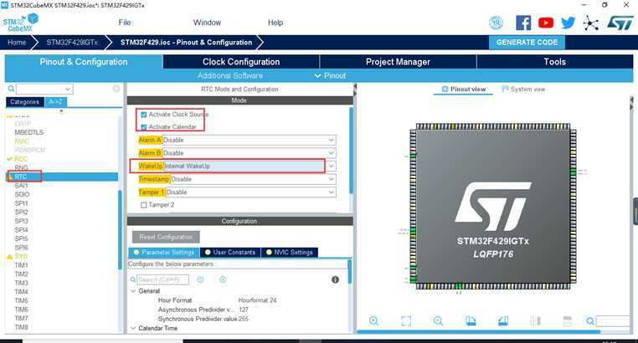Click the GENERATE CODE button
Screen dimensions: 638x343
coord(527,43)
